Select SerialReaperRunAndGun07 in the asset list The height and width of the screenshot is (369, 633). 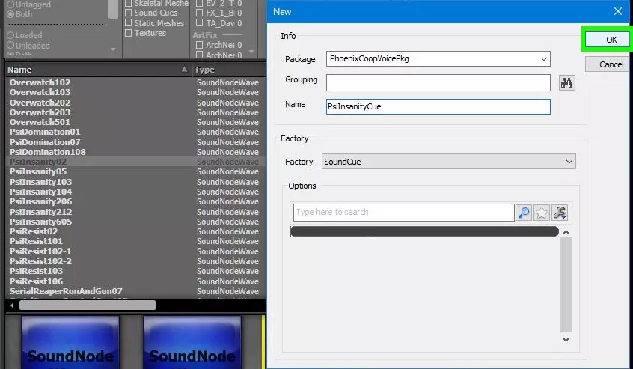coord(66,291)
